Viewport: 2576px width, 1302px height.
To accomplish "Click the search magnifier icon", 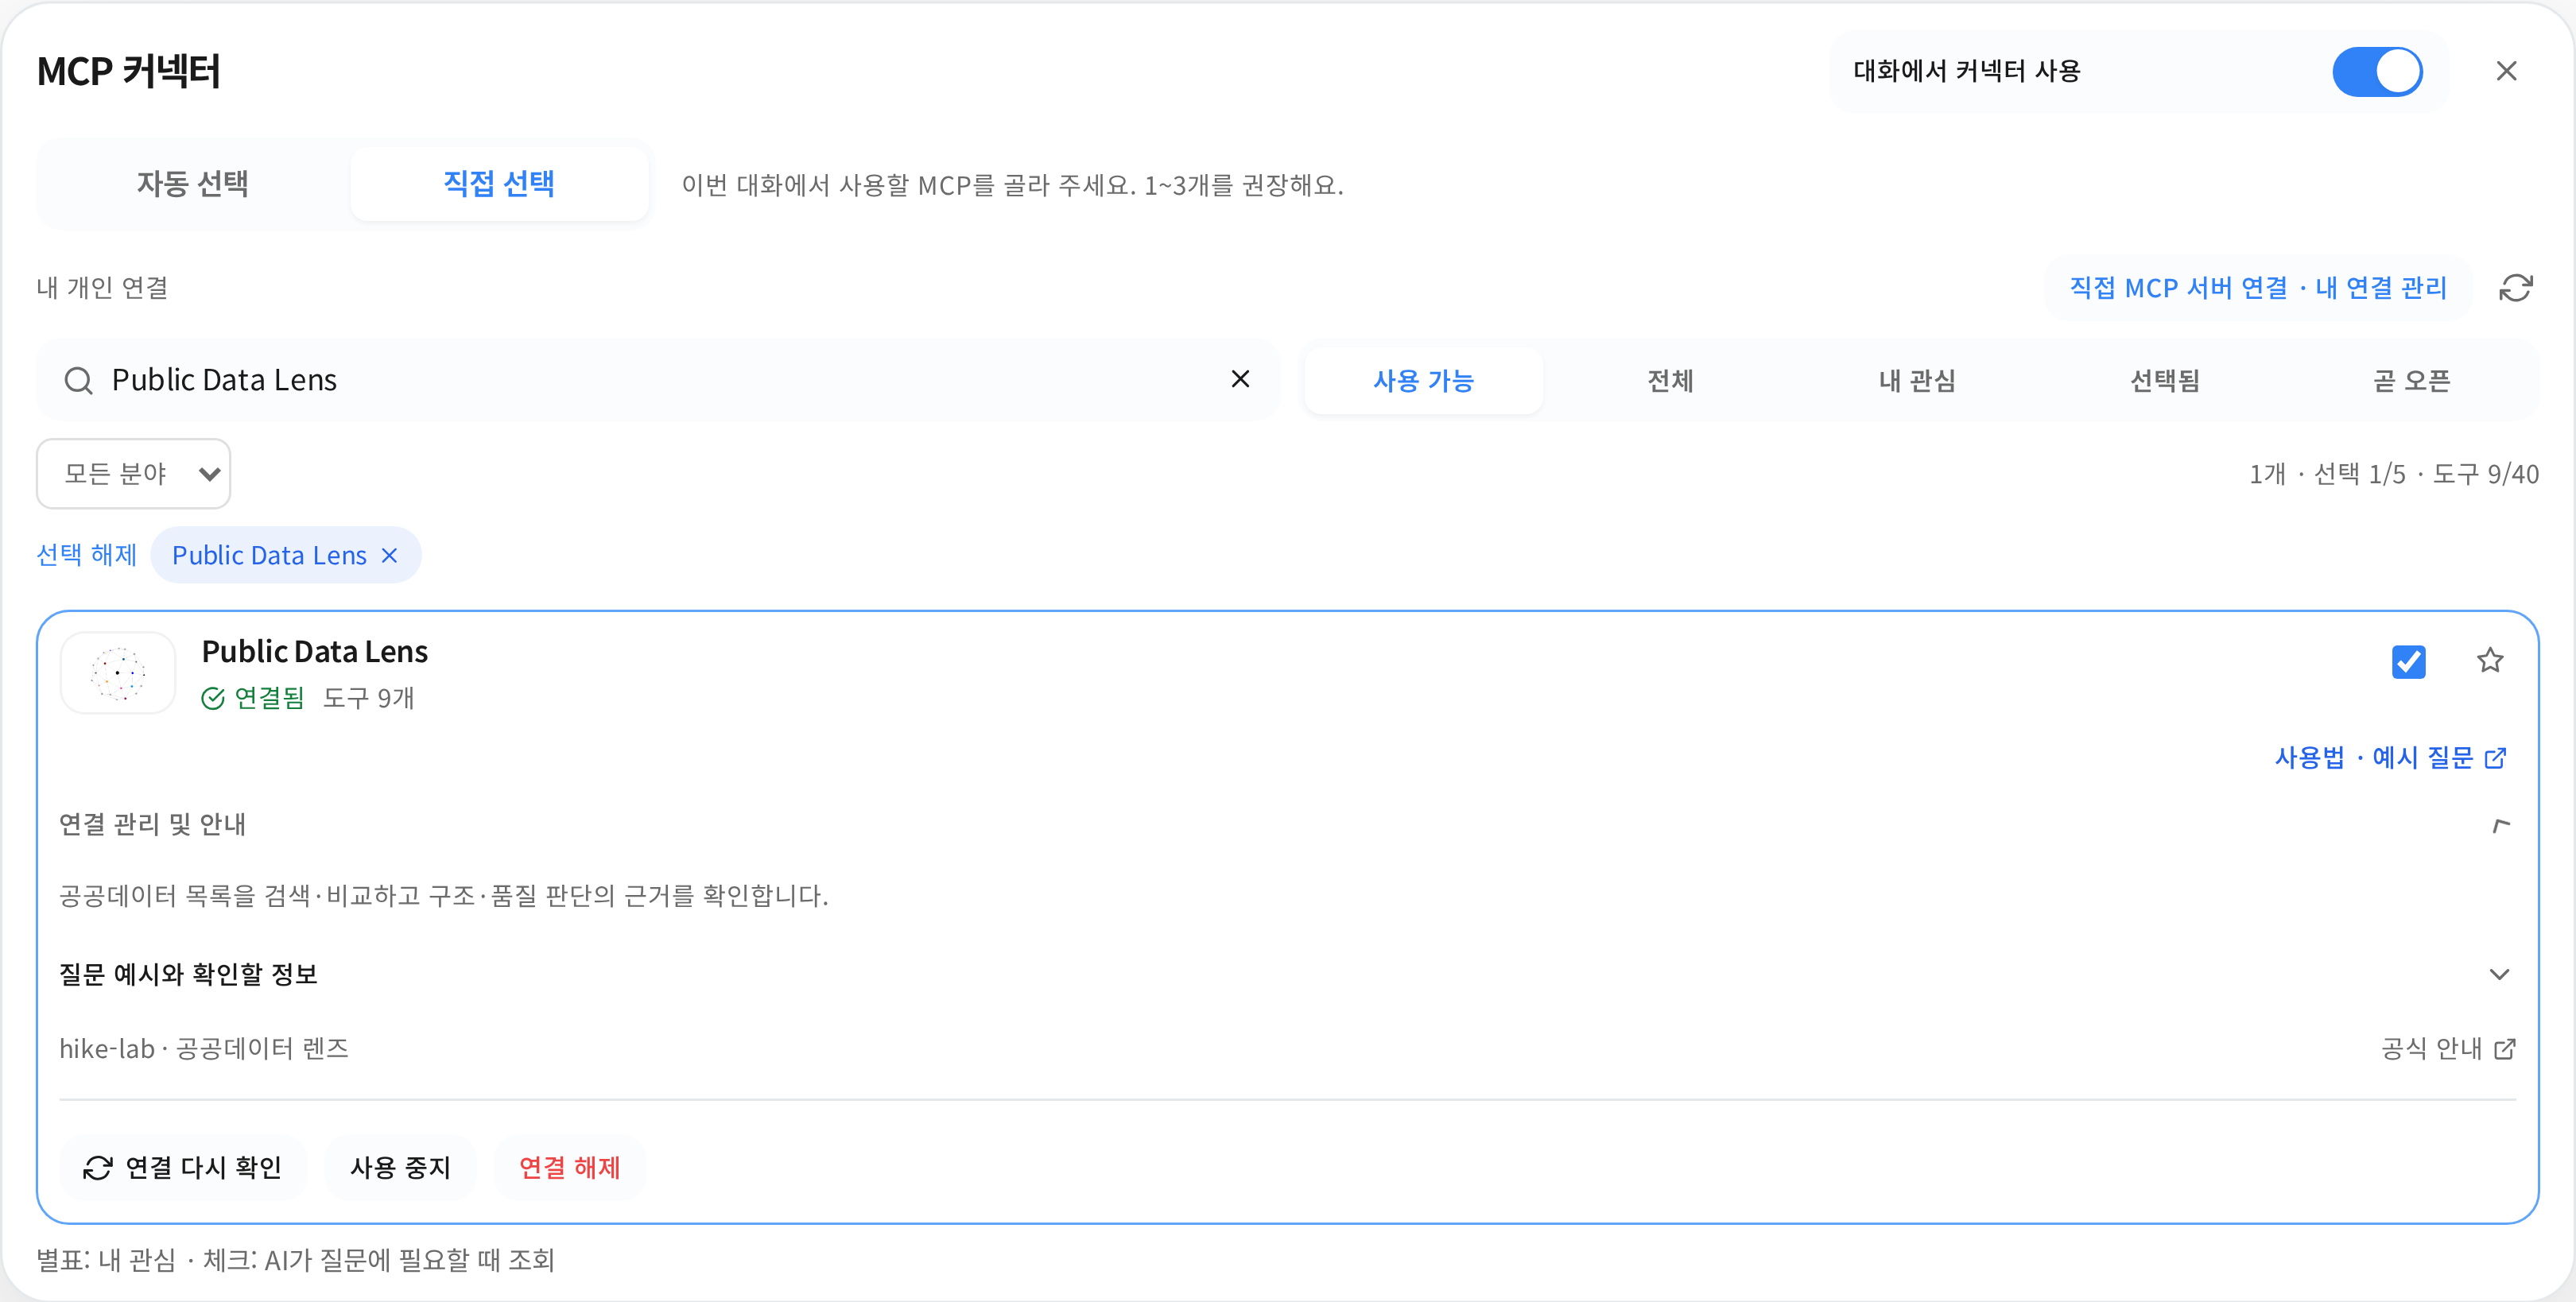I will pyautogui.click(x=78, y=380).
